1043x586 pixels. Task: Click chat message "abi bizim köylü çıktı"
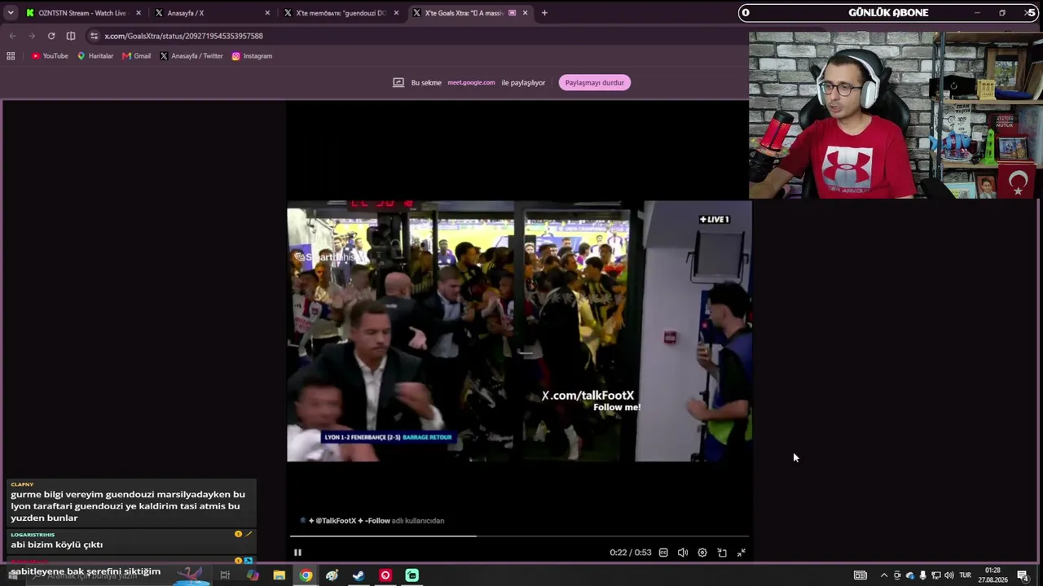point(57,544)
